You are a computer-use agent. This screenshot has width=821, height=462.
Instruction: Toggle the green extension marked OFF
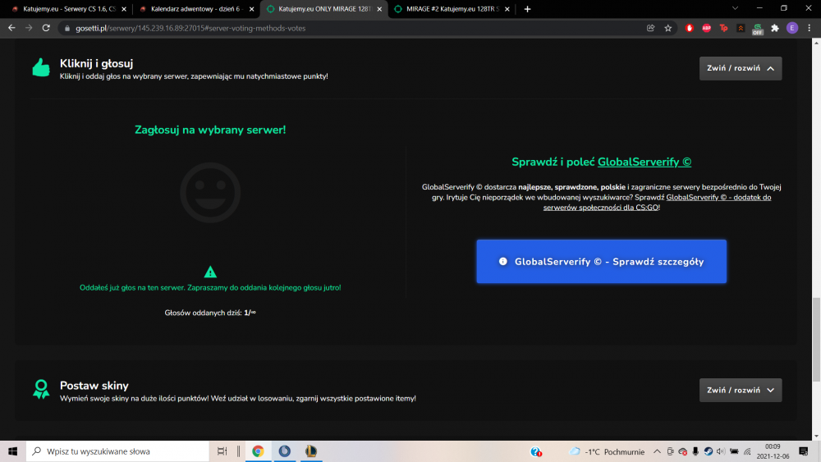click(758, 29)
